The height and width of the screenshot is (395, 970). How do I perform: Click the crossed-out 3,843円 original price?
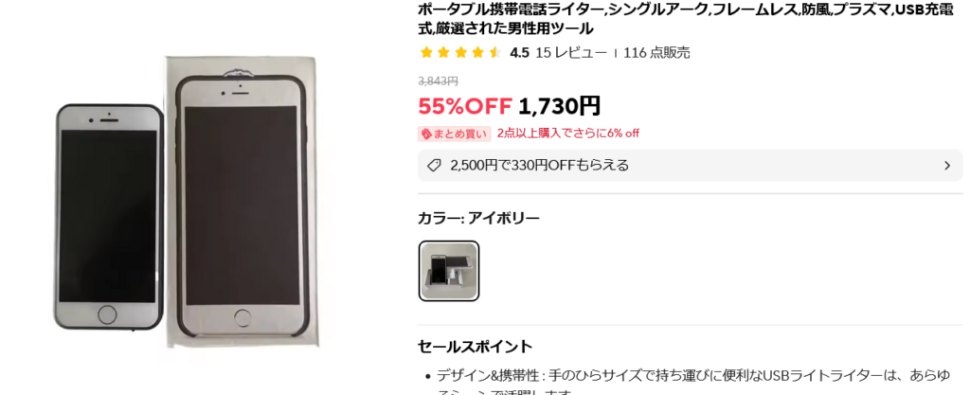tap(438, 81)
